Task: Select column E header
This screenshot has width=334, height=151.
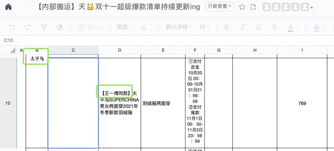Action: click(x=163, y=50)
